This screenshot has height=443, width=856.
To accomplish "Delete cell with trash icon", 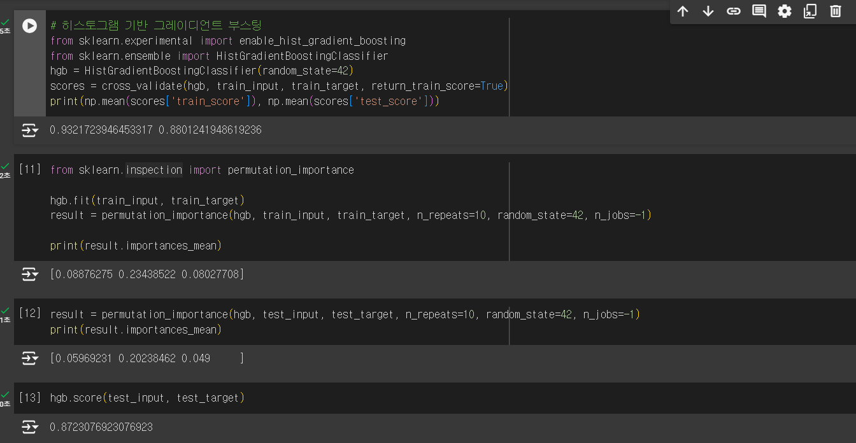I will [836, 11].
